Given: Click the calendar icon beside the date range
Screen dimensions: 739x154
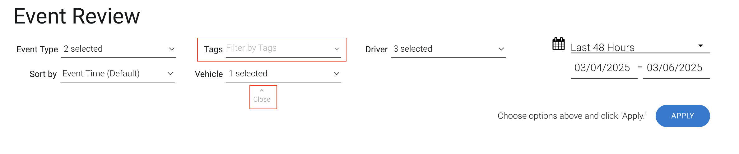Looking at the screenshot, I should click(x=558, y=44).
